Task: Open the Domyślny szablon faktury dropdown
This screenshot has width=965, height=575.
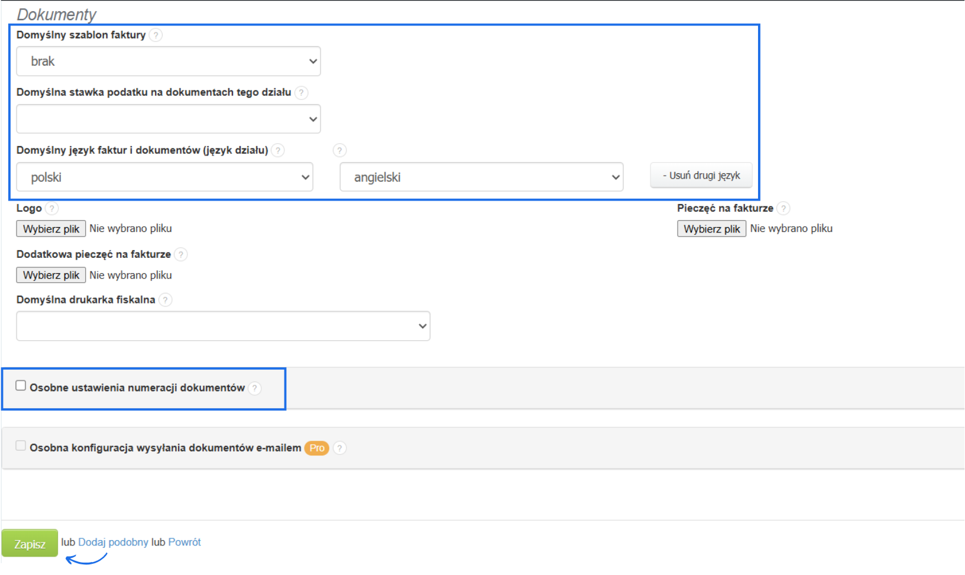Action: (169, 61)
